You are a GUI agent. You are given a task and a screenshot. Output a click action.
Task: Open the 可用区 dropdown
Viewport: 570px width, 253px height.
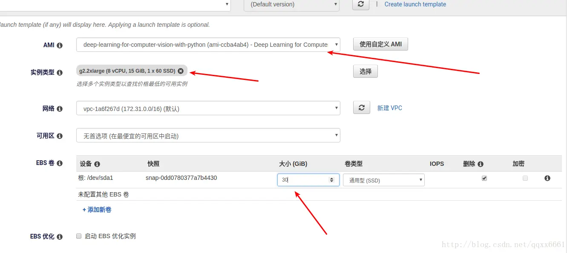tap(208, 135)
